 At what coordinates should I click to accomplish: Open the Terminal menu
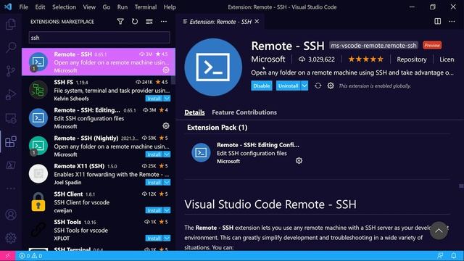tap(146, 7)
